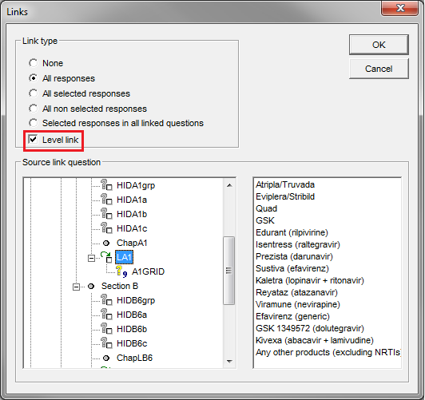The height and width of the screenshot is (400, 425).
Task: Select HIDB6a in the tree
Action: pos(132,315)
